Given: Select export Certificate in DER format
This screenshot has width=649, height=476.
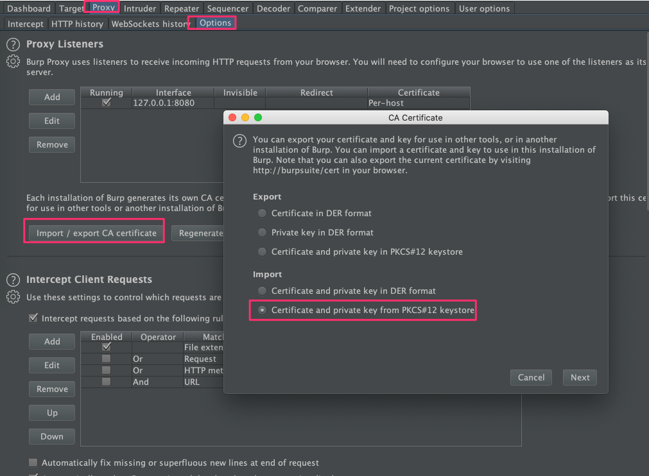Looking at the screenshot, I should click(262, 214).
